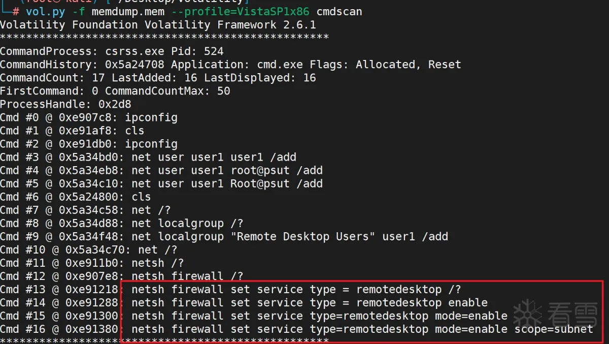This screenshot has height=344, width=609.
Task: Click Cmd #11 netsh /? entry
Action: tap(92, 263)
